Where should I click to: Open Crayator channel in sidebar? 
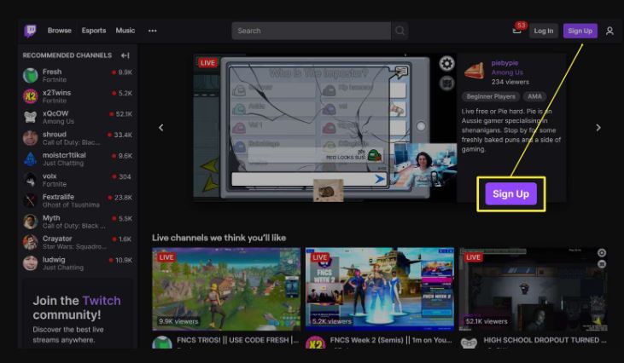pyautogui.click(x=77, y=242)
